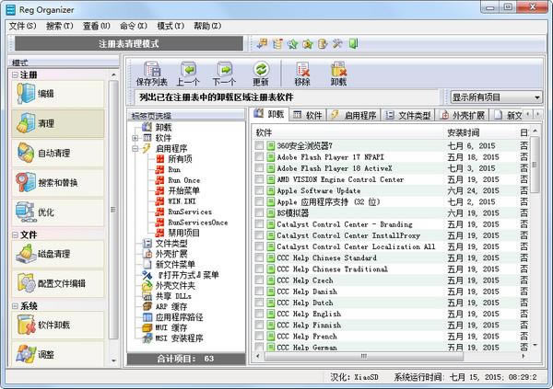The image size is (553, 389).
Task: Go to 上一个 item
Action: [188, 74]
